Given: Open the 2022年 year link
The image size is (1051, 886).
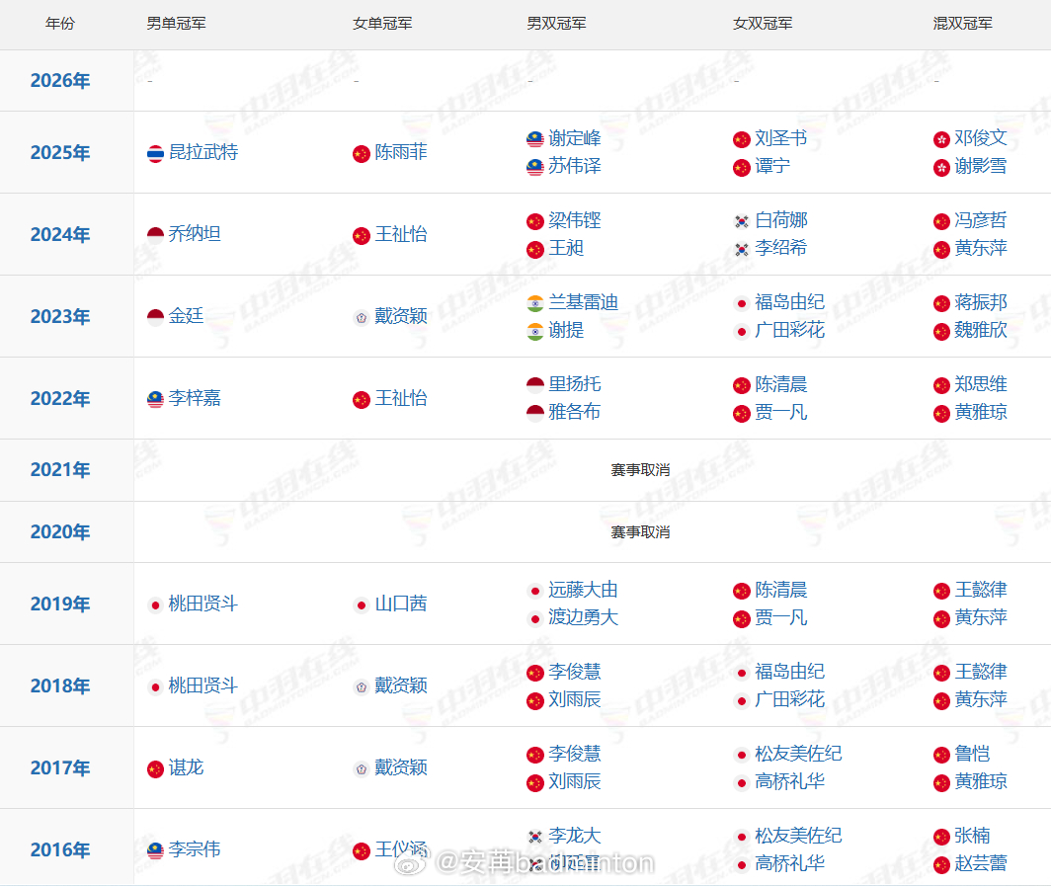Looking at the screenshot, I should 60,399.
